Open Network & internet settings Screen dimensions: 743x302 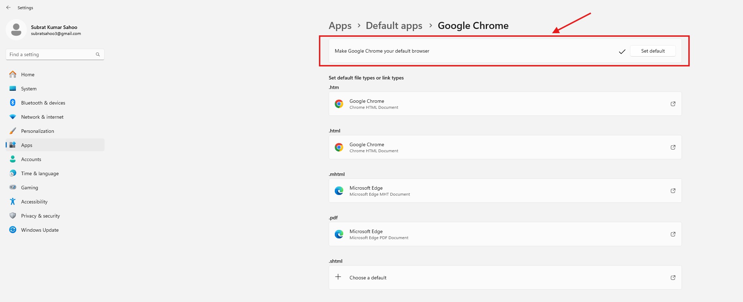[x=42, y=117]
